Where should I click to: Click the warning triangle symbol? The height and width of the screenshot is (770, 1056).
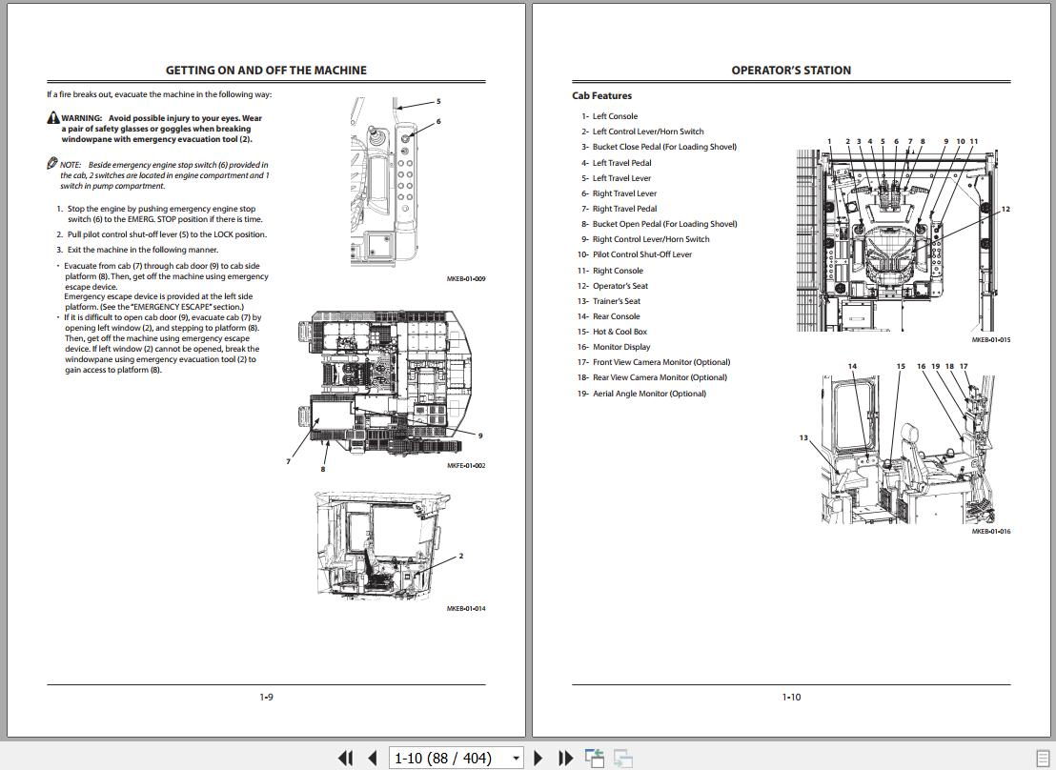pos(53,118)
